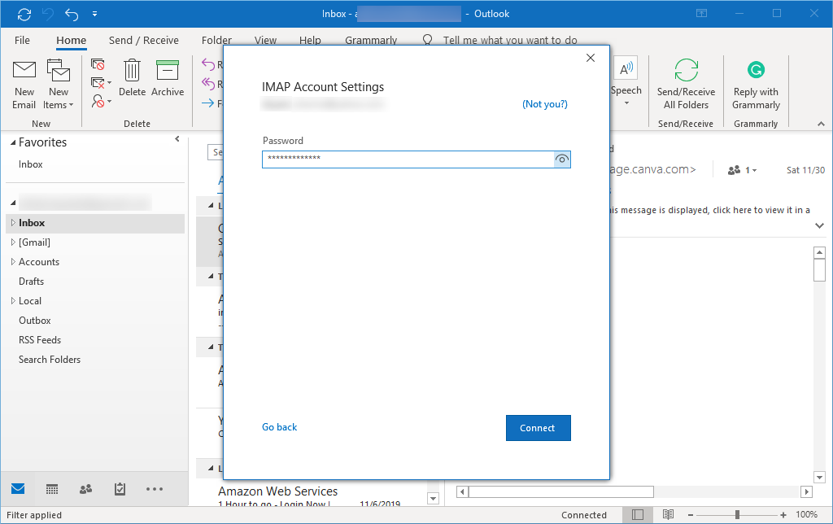Click the Go back link
The image size is (833, 524).
tap(280, 427)
